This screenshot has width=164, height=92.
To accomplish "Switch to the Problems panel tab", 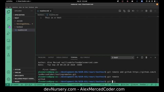I will tap(42, 57).
